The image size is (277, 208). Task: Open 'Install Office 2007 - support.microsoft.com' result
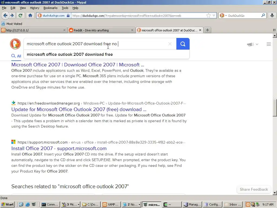pos(59,148)
